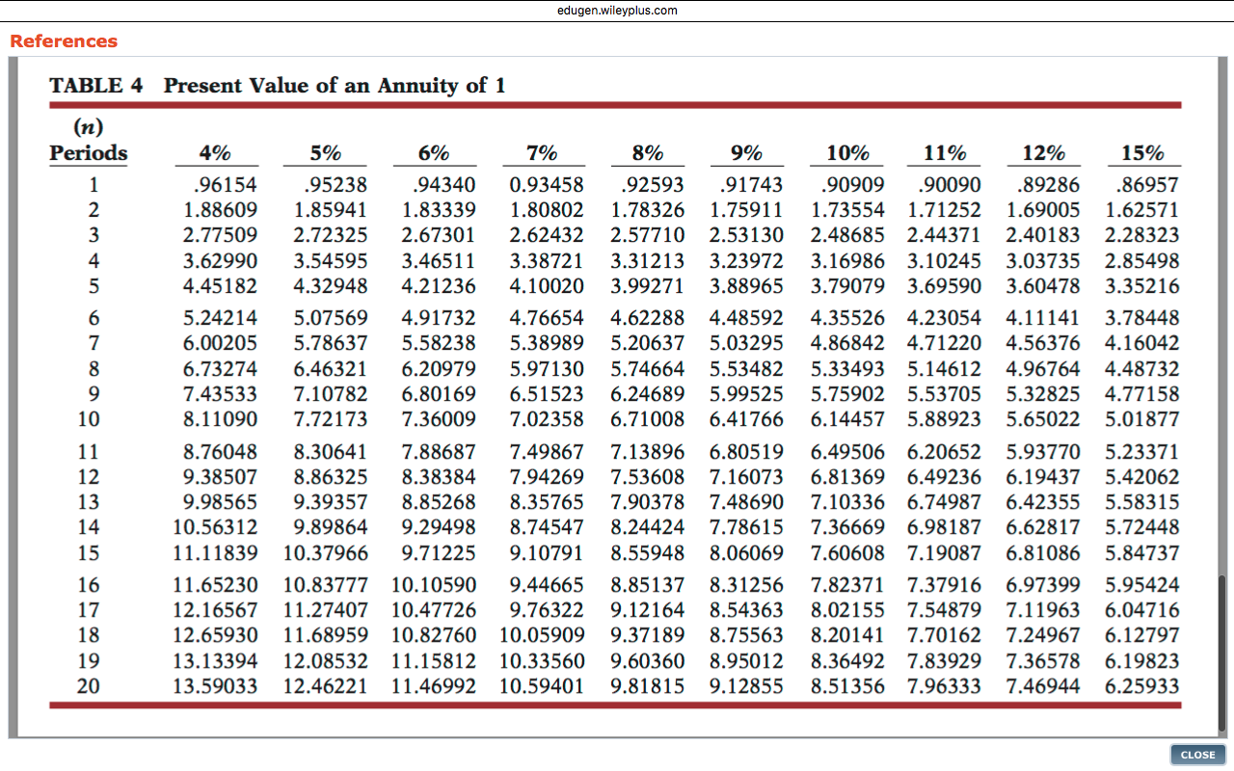Viewport: 1234px width, 771px height.
Task: Click the period number 10 row label
Action: (88, 419)
